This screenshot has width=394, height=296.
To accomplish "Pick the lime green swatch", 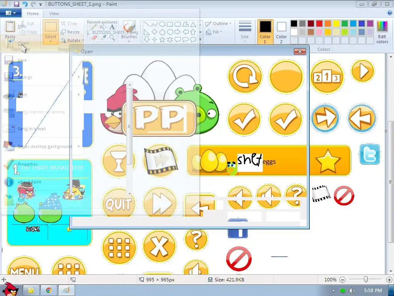I will [x=345, y=32].
